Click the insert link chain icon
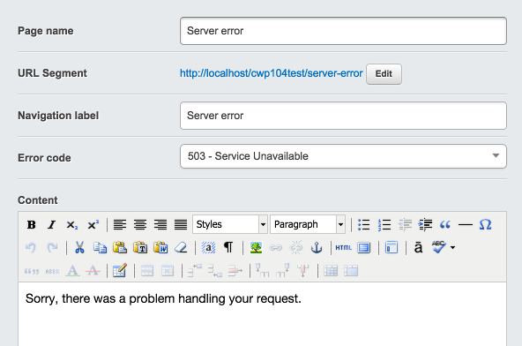Screen dimensions: 522x346 (276, 248)
